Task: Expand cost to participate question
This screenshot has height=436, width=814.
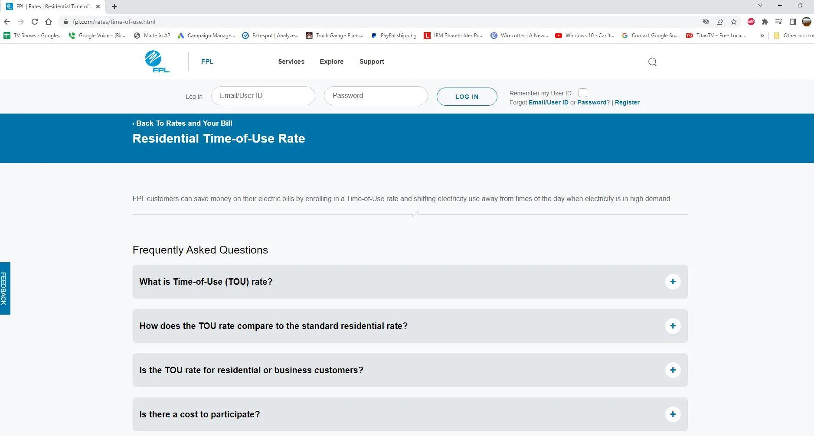Action: (410, 414)
